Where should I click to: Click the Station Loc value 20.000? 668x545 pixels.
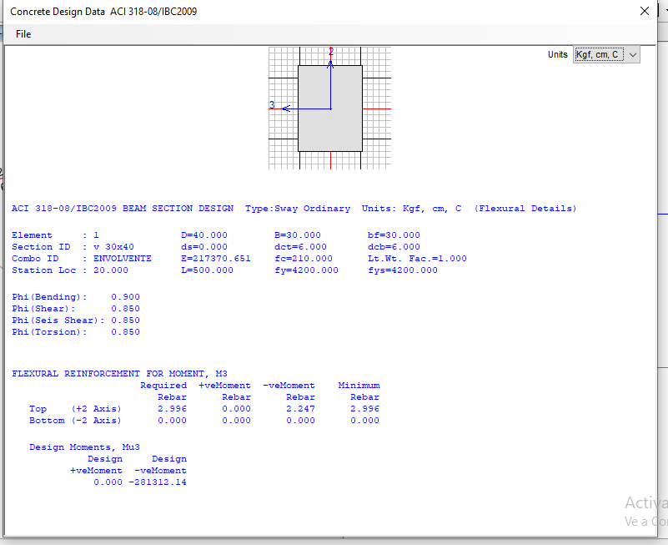(x=109, y=270)
